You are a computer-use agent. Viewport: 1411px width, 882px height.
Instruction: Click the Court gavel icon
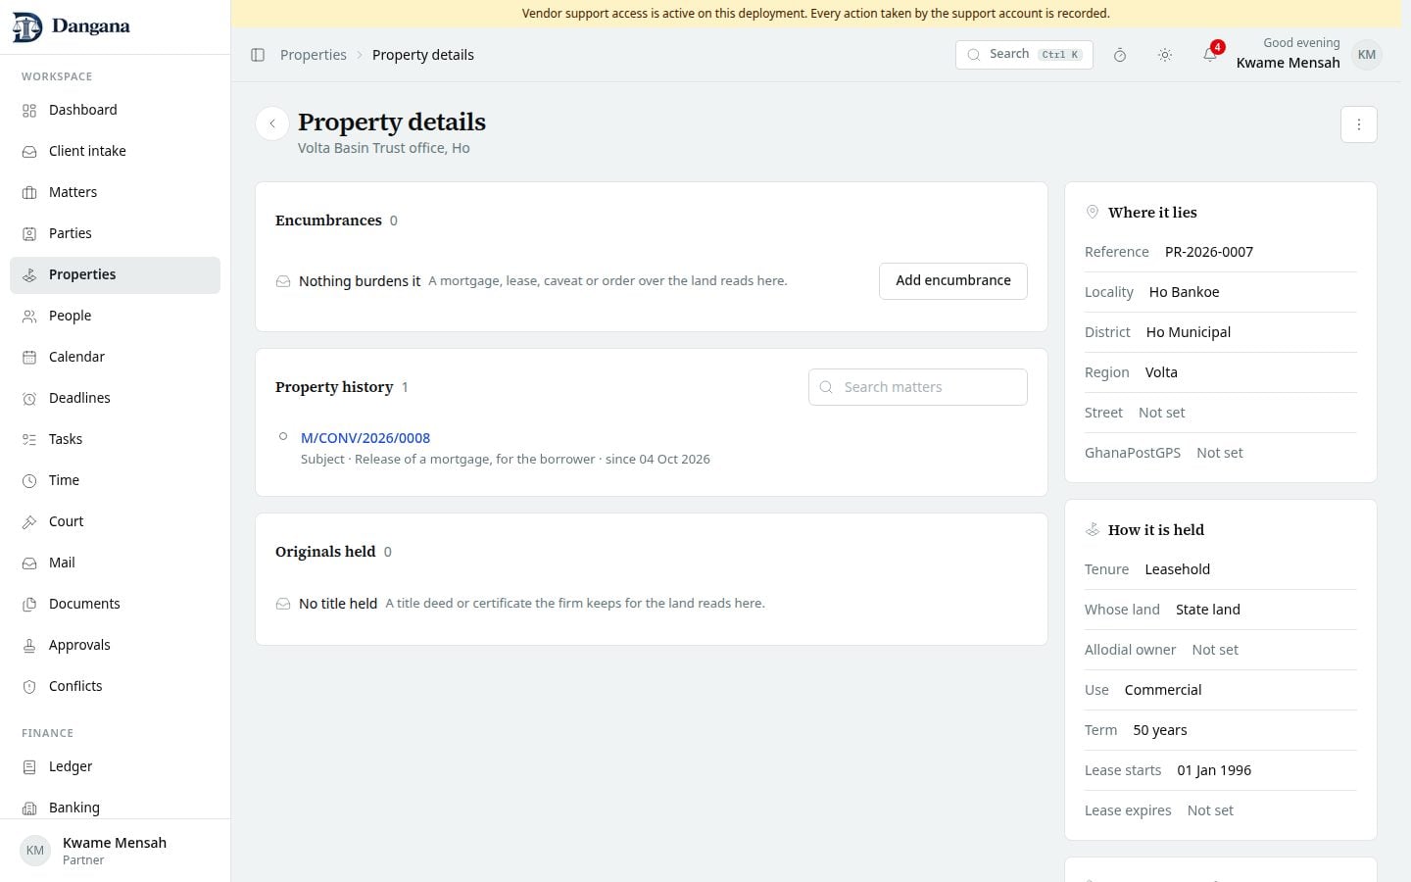29,521
